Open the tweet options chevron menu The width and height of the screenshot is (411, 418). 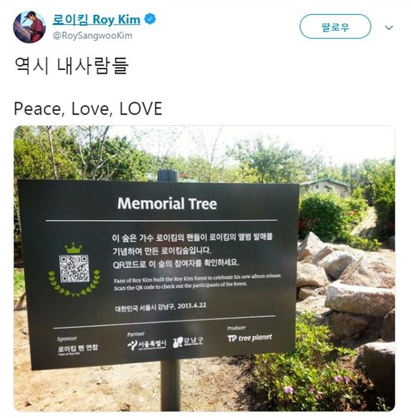point(389,27)
